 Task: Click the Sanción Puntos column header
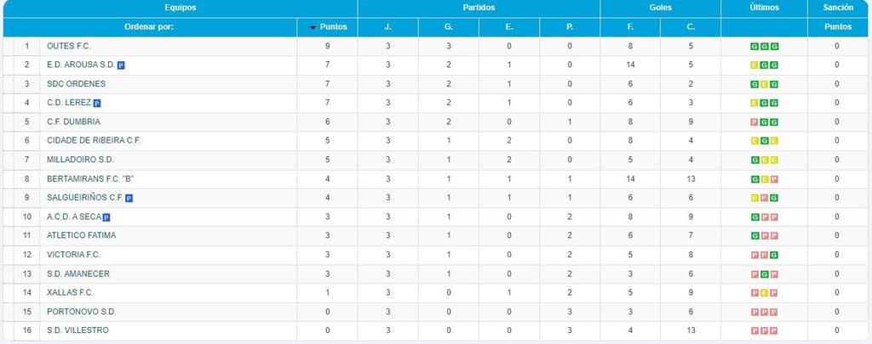pos(838,27)
